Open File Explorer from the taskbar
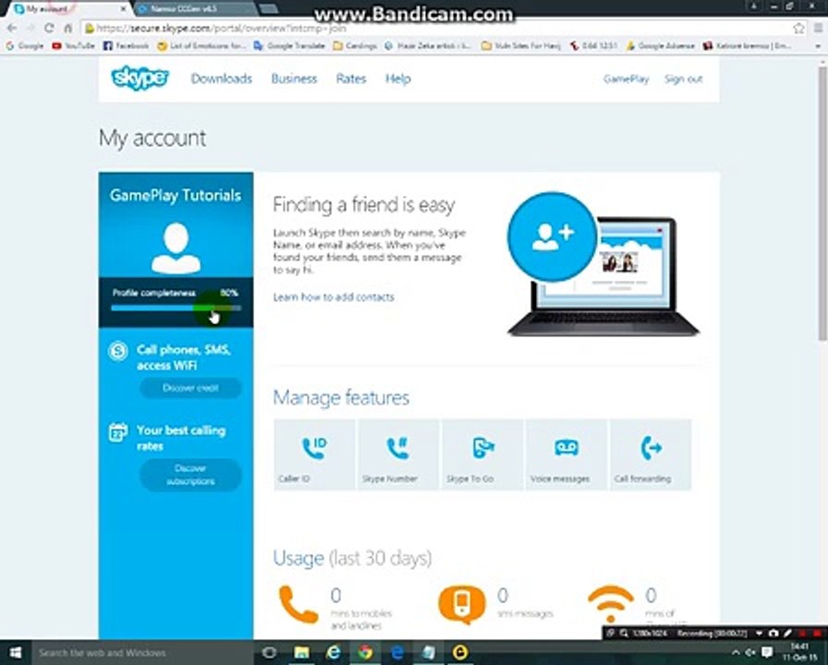Screen dimensions: 828x665 (x=301, y=653)
